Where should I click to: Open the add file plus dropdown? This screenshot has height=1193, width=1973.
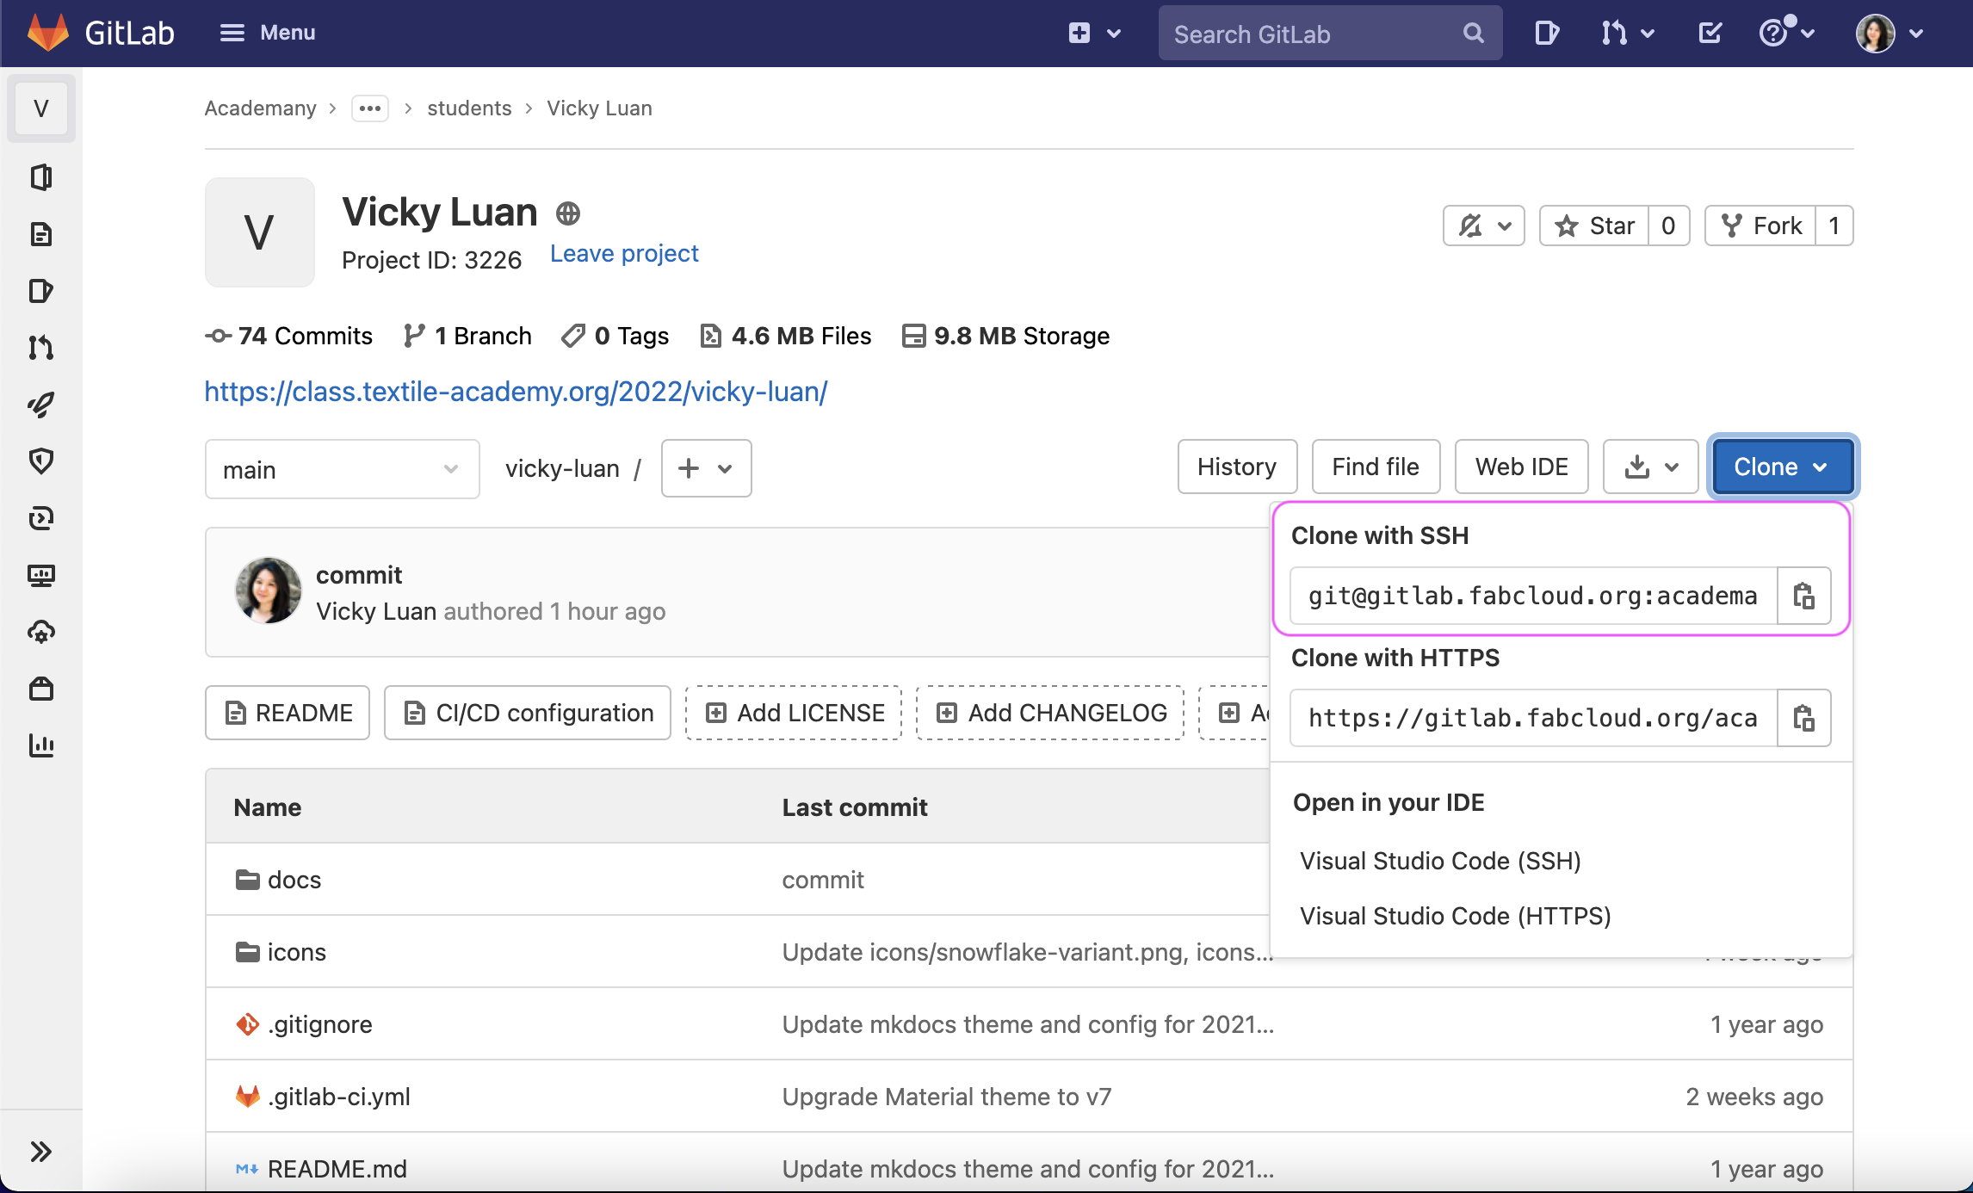click(x=706, y=468)
